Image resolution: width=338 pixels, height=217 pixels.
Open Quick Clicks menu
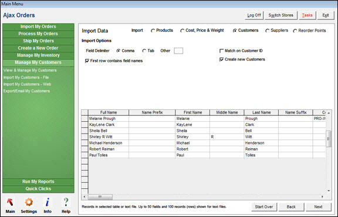[x=38, y=189]
